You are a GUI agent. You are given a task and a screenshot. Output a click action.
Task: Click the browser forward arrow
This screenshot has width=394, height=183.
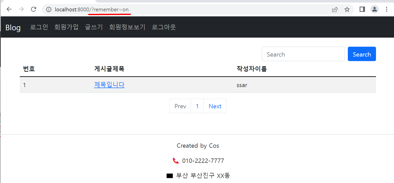tap(21, 9)
